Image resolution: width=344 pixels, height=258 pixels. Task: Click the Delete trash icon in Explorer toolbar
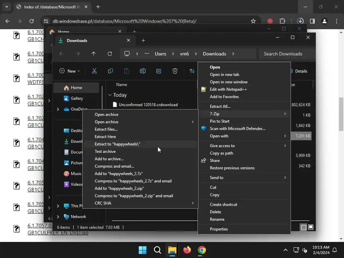coord(175,71)
